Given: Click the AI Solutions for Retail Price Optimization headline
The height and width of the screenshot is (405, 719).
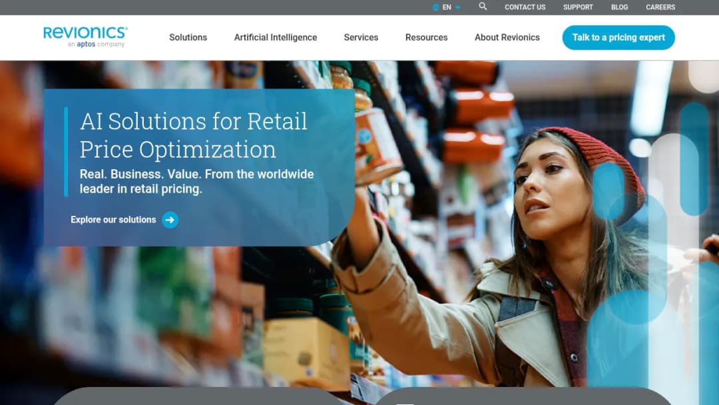Looking at the screenshot, I should click(x=194, y=135).
